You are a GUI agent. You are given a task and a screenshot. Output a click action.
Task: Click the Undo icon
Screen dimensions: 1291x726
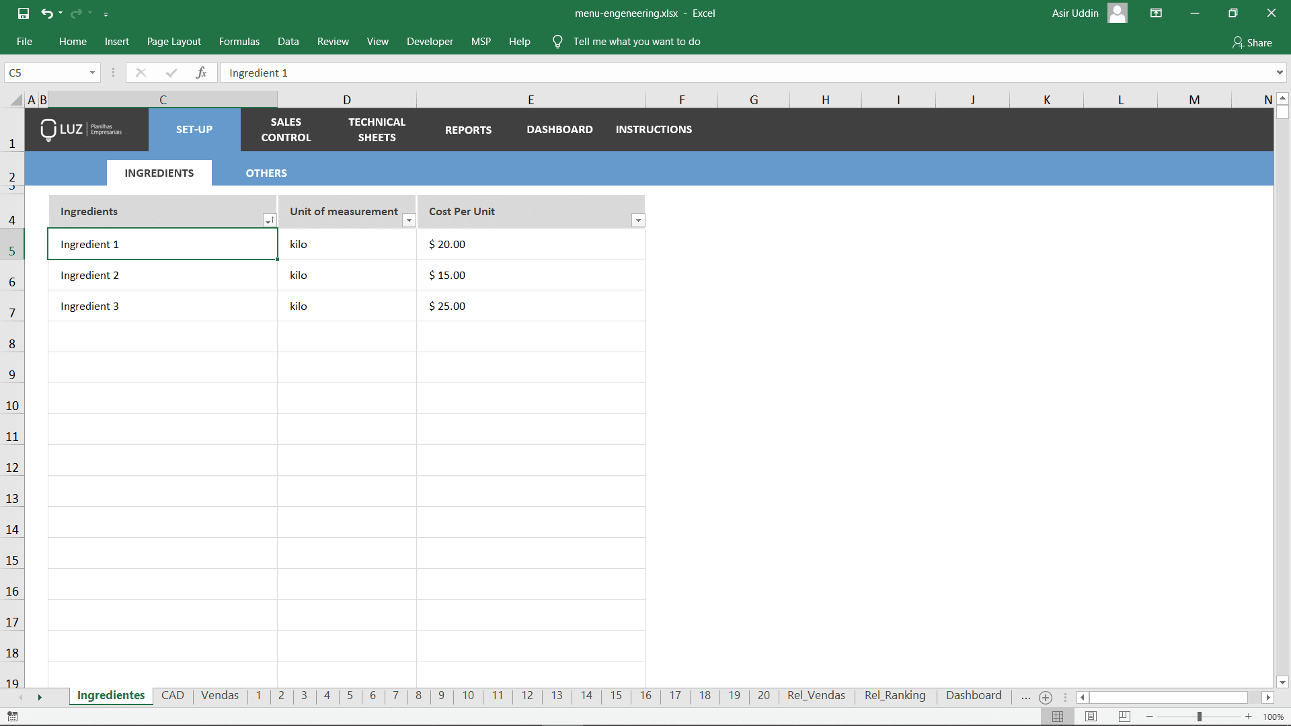coord(47,13)
